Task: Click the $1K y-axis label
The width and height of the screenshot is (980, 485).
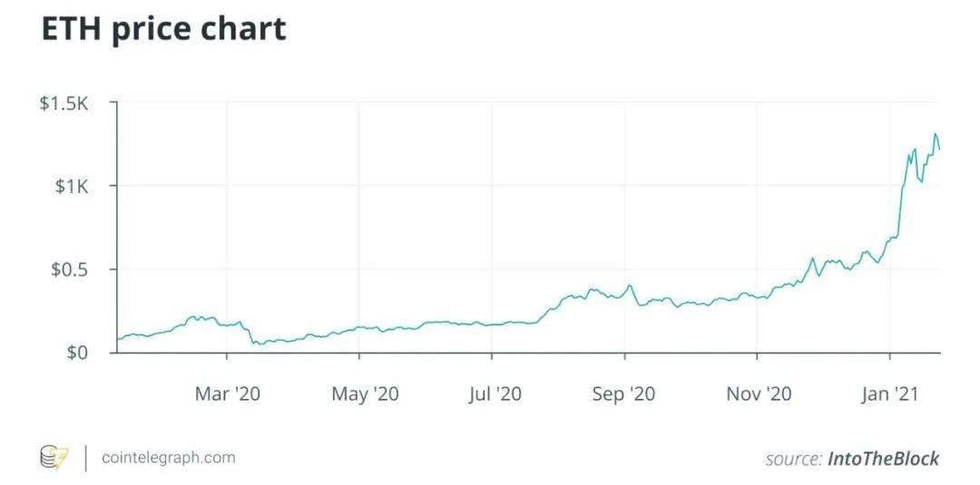Action: tap(71, 187)
